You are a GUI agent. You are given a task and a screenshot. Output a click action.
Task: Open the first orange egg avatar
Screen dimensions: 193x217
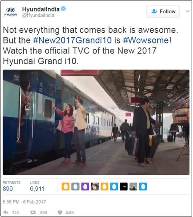click(66, 187)
